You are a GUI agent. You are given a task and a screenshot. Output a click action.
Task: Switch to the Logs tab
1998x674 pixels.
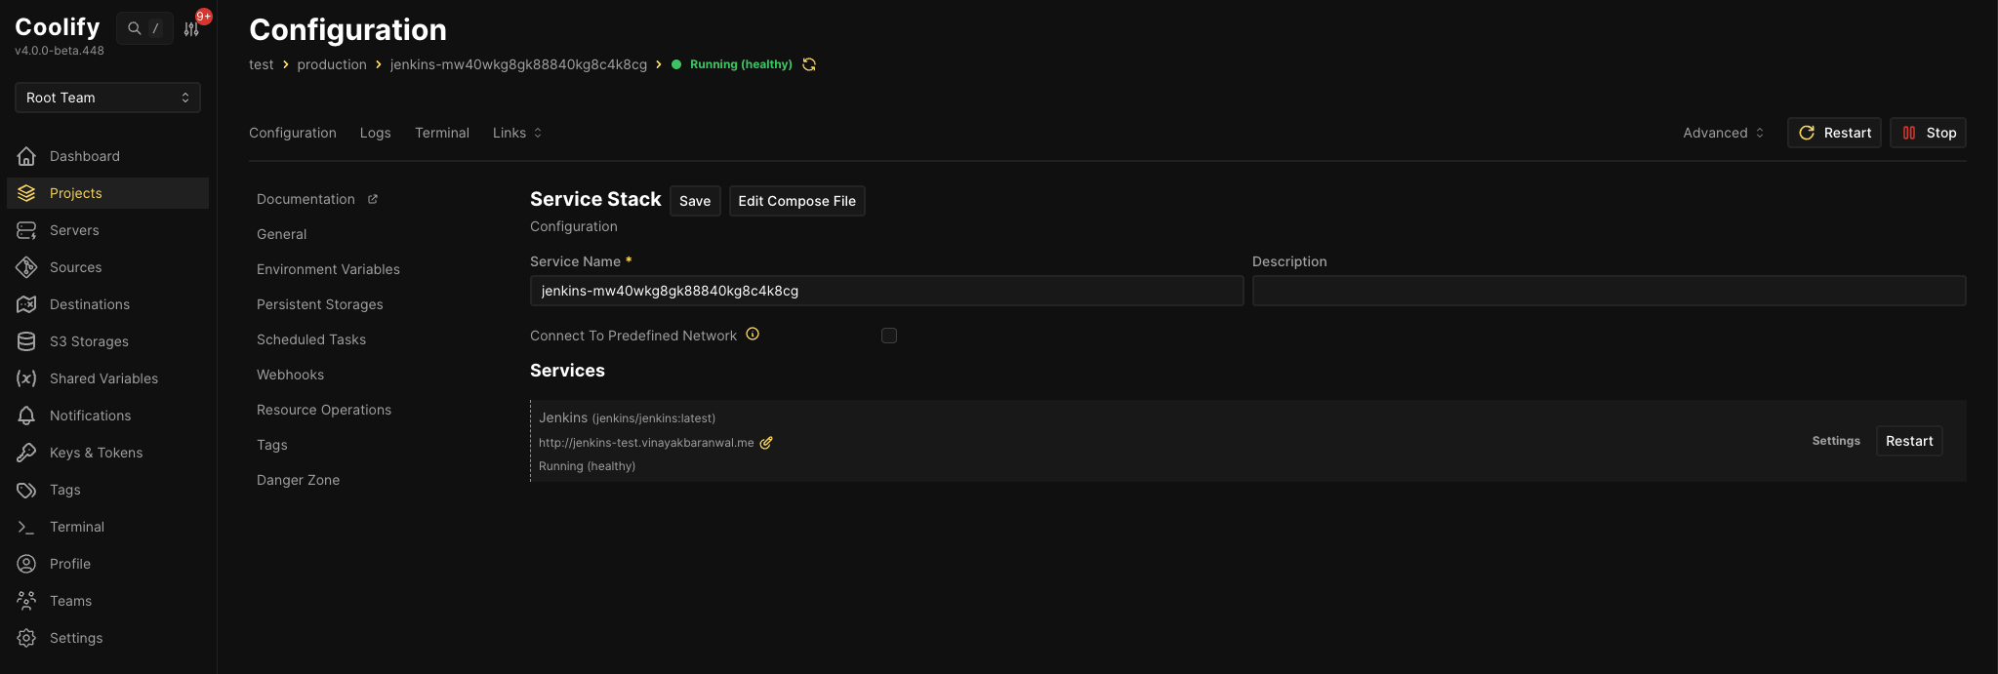click(376, 133)
